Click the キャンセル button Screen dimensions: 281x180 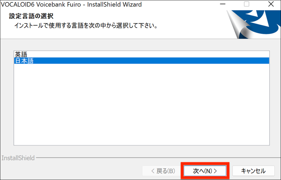[x=253, y=171]
